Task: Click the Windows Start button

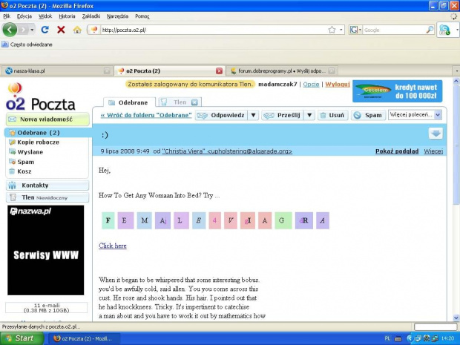Action: point(22,338)
